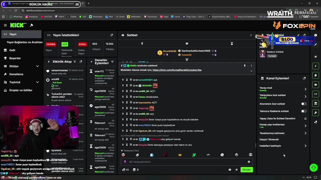Image resolution: width=321 pixels, height=180 pixels.
Task: Toggle Abonelere özel sohbet switch
Action: pos(304,104)
